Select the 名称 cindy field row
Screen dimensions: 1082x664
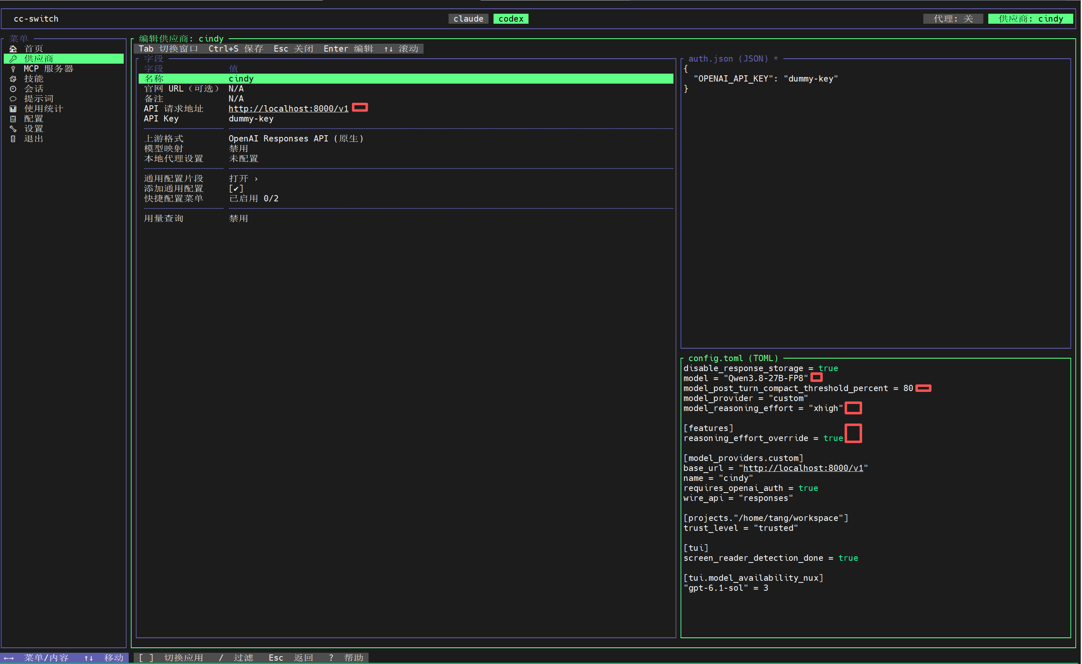(406, 79)
